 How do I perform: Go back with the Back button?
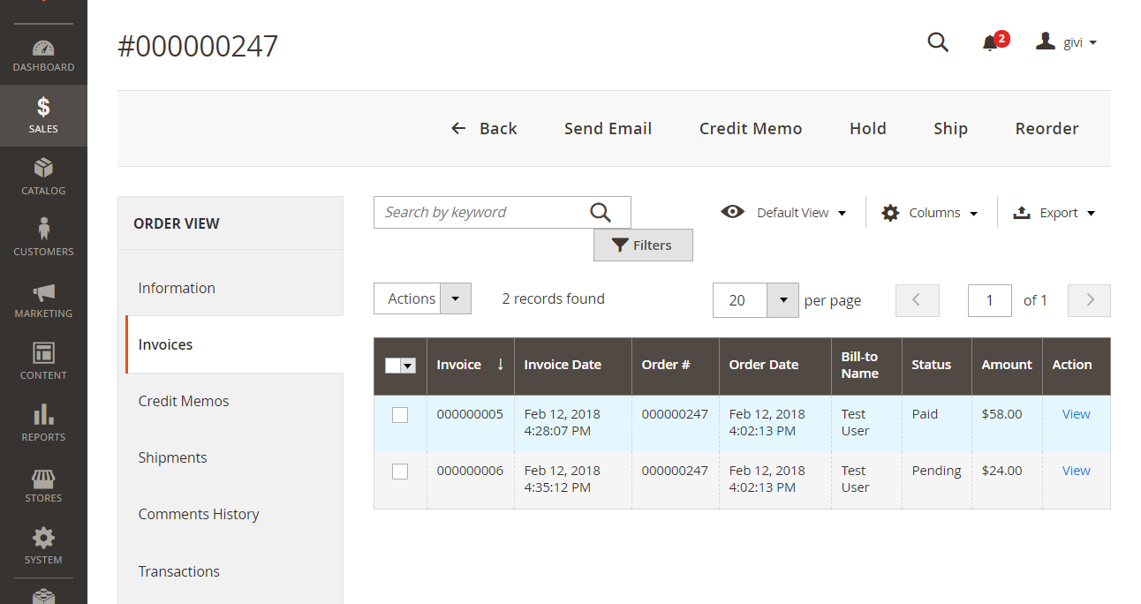tap(484, 128)
